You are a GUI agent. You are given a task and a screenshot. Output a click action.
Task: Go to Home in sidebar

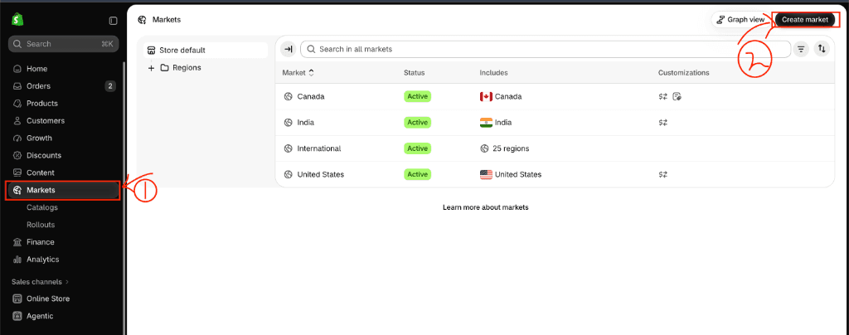63,69
